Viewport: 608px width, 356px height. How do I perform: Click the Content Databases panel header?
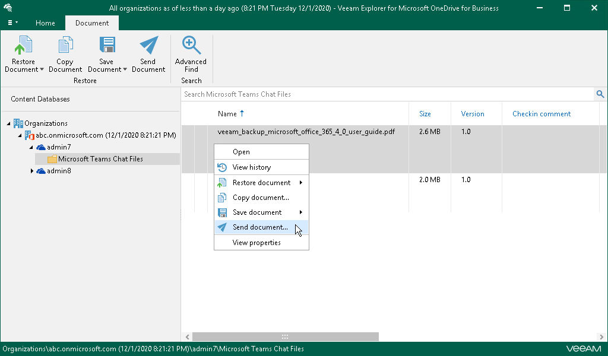40,99
